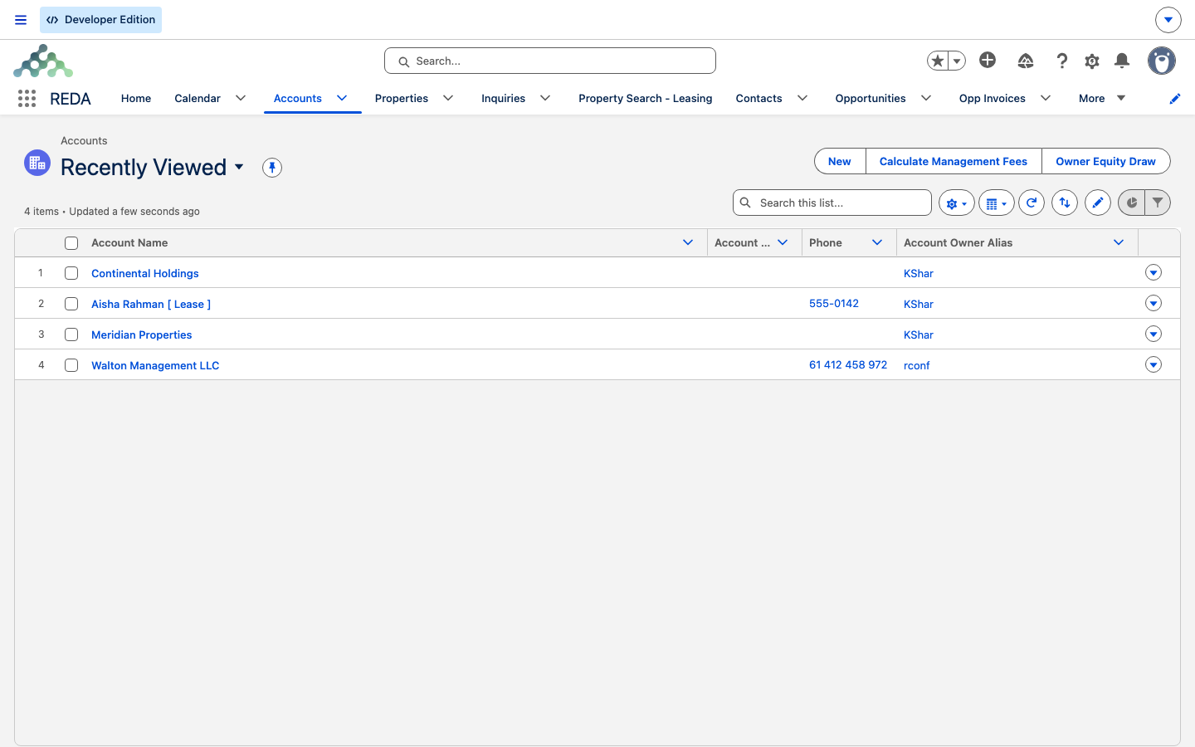1195x747 pixels.
Task: Show filters panel
Action: (x=1158, y=203)
